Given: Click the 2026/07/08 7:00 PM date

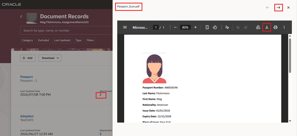Looking at the screenshot, I should (x=35, y=94).
